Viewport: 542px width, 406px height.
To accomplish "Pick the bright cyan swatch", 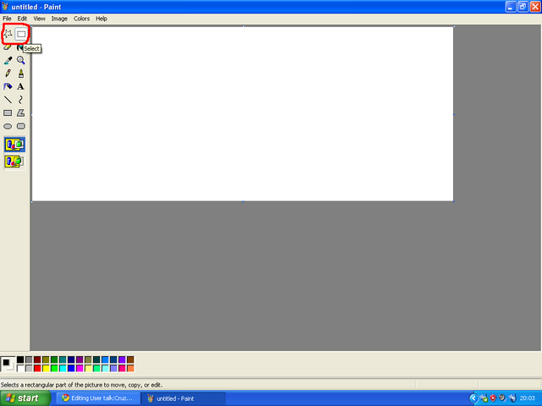I will click(63, 369).
